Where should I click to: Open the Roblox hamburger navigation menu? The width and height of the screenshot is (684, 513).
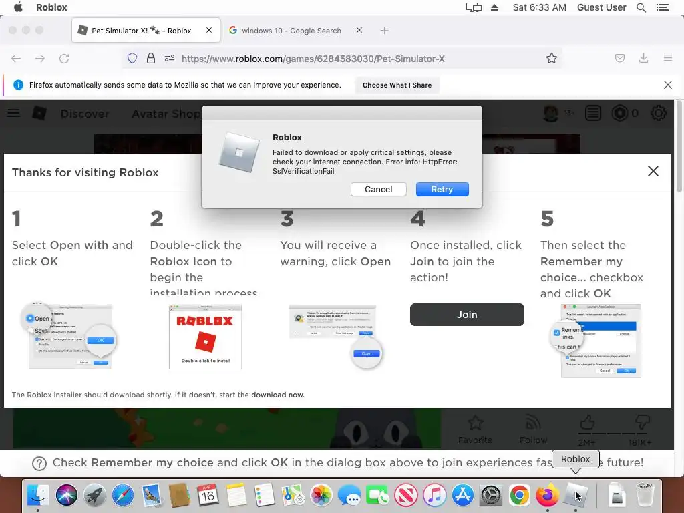coord(13,113)
